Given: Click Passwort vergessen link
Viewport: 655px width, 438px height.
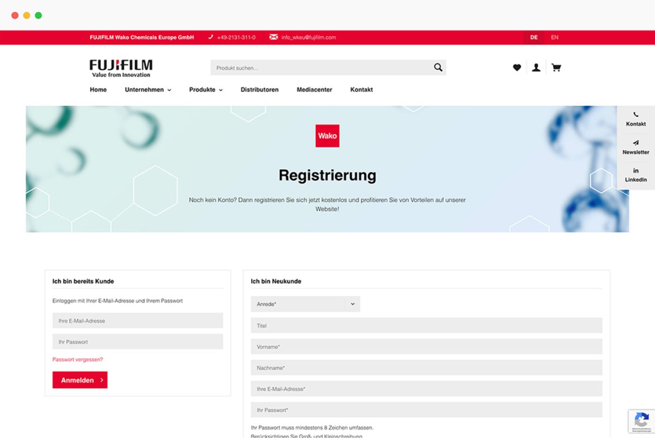Looking at the screenshot, I should (x=78, y=359).
